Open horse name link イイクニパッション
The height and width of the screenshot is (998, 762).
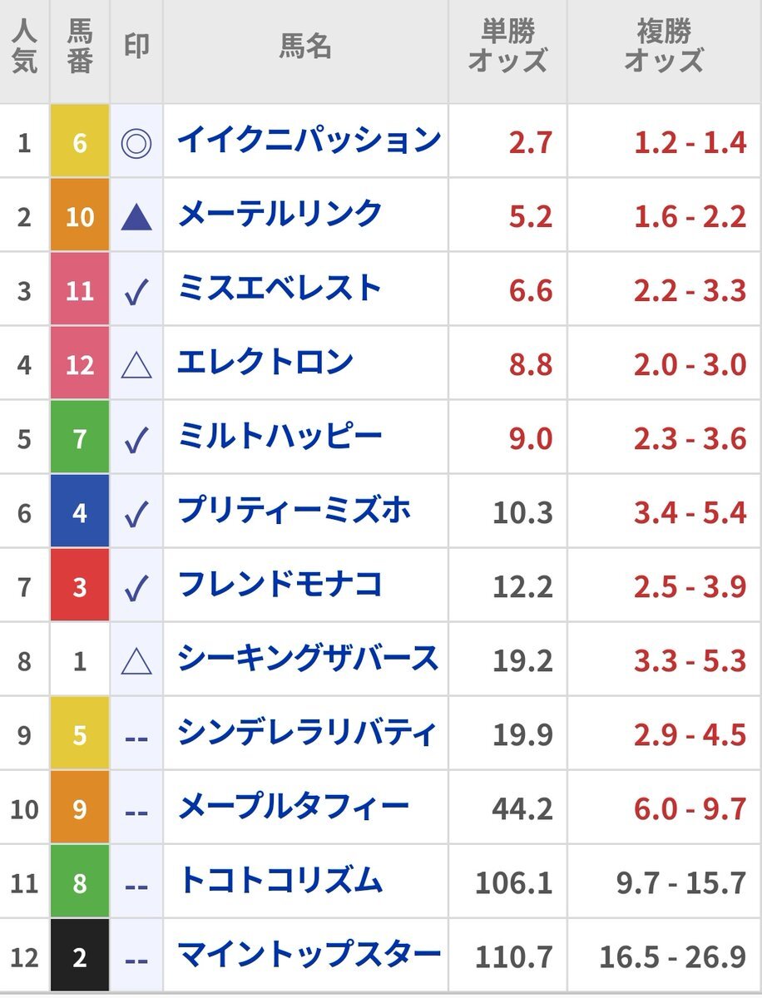[309, 140]
